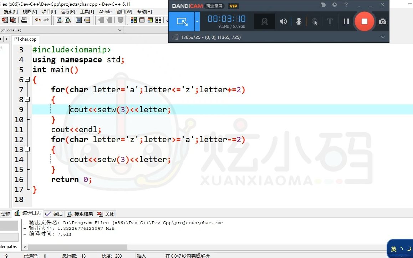Stop the Bandicam recording
The height and width of the screenshot is (258, 413).
point(364,21)
